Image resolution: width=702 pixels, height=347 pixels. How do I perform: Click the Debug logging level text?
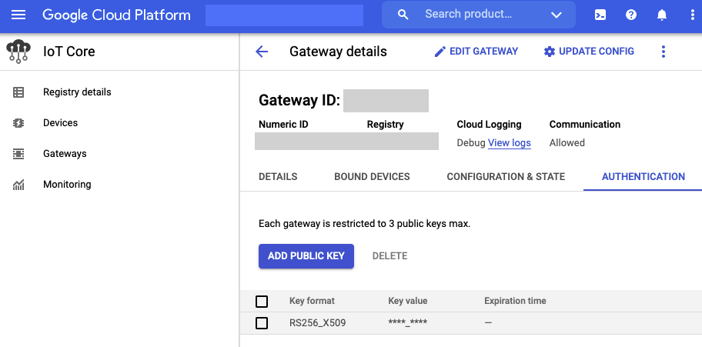coord(471,143)
